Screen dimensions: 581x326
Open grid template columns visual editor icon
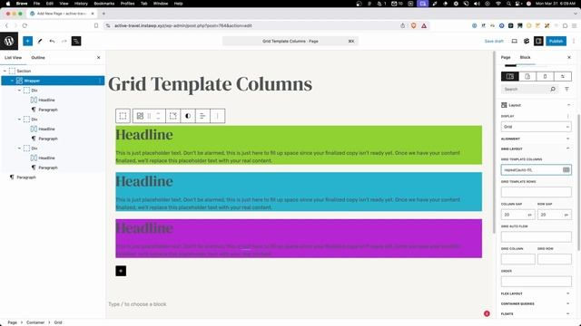click(x=566, y=169)
